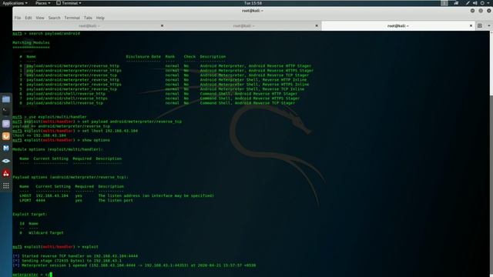Click the power icon in the top bar
493x277 pixels.
[482, 3]
